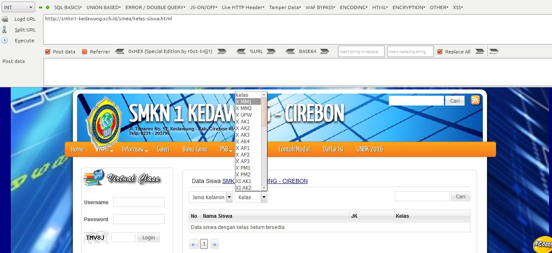552x253 pixels.
Task: Expand the Informasi menu
Action: click(x=135, y=149)
